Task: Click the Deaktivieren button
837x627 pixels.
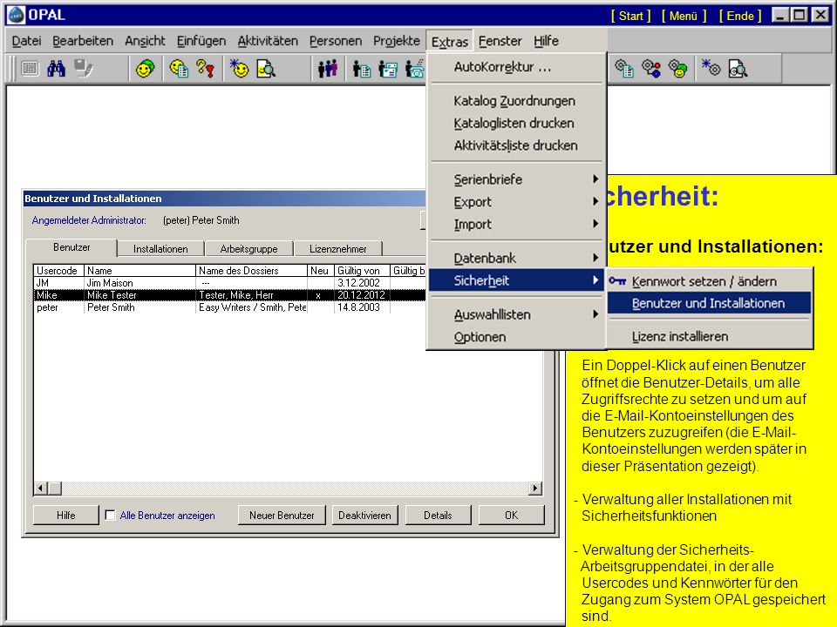Action: coord(364,515)
